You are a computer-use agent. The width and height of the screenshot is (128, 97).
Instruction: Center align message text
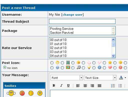(85, 86)
